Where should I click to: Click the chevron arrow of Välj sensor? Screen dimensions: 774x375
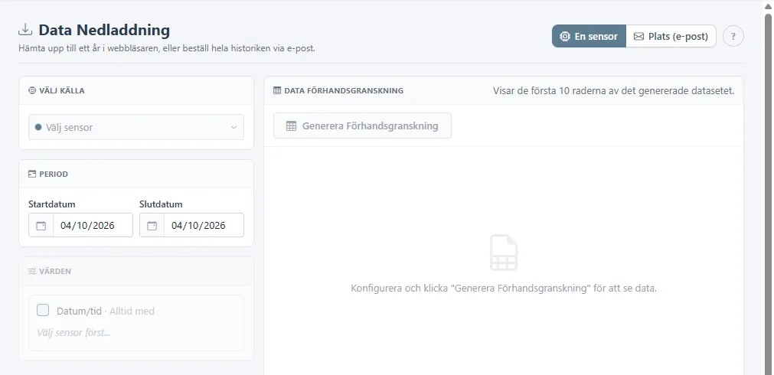click(x=234, y=127)
